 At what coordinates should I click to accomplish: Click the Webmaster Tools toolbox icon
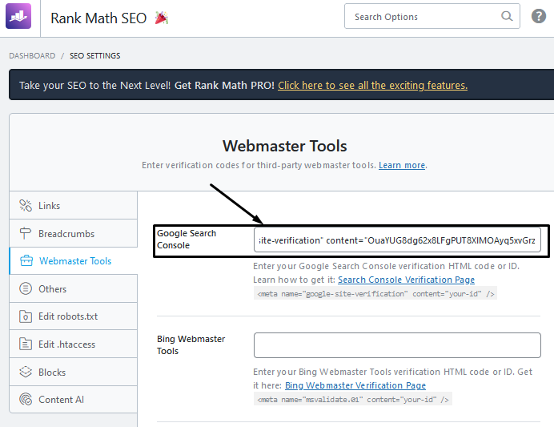coord(26,261)
